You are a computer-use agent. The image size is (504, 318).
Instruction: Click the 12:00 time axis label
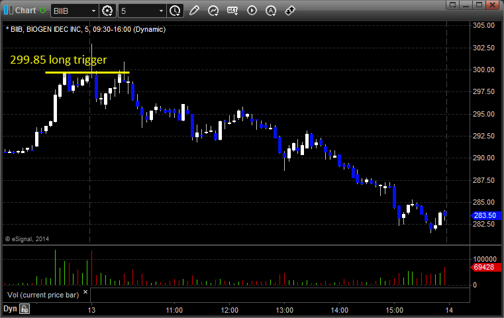pos(230,310)
